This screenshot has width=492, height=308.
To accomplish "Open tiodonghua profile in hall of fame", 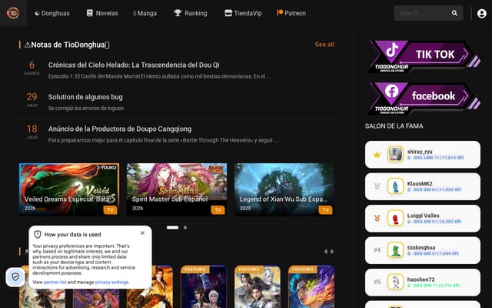I will click(423, 250).
